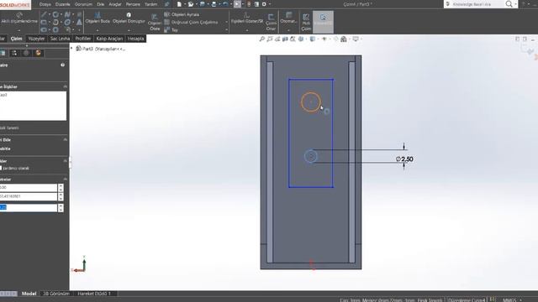Click the PropertyManager help icon
Screen dimensions: 538x302
tap(63, 65)
